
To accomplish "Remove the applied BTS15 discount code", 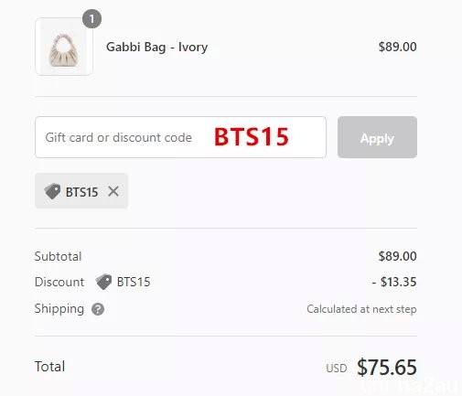I will (113, 191).
